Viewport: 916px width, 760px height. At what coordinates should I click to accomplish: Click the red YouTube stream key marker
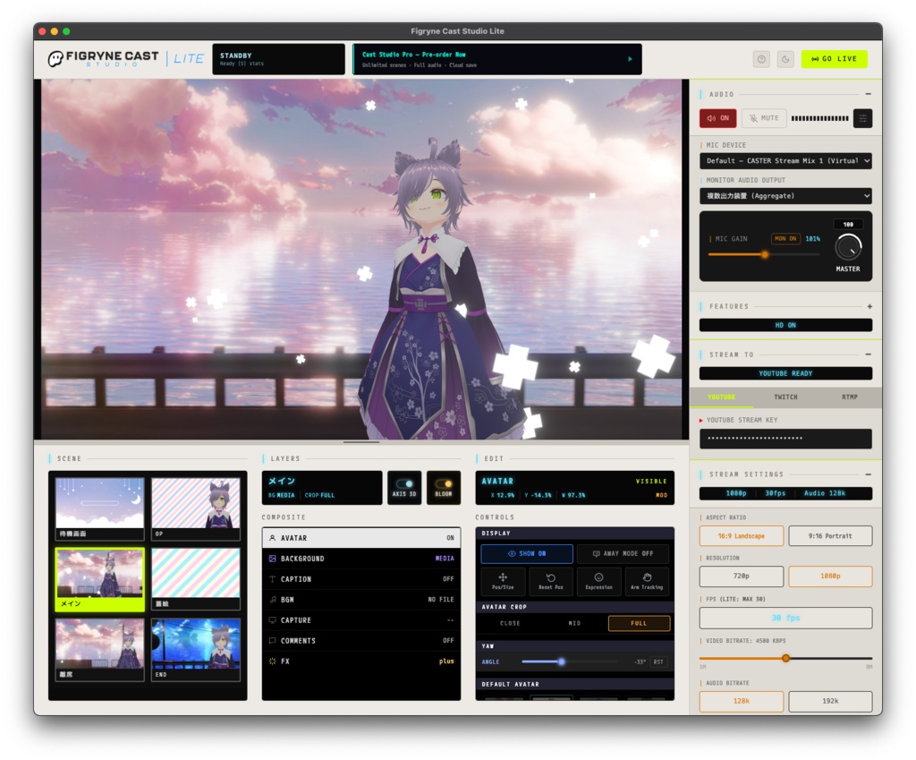click(x=701, y=421)
